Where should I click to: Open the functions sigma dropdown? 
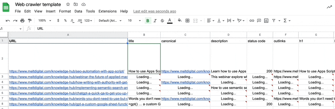[x=287, y=21]
